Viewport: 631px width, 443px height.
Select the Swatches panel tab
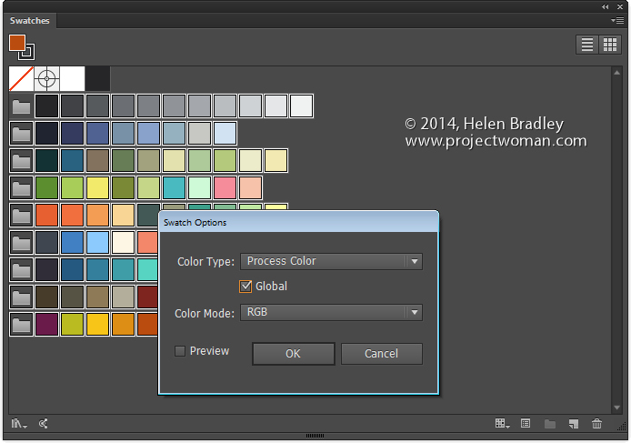pos(30,21)
